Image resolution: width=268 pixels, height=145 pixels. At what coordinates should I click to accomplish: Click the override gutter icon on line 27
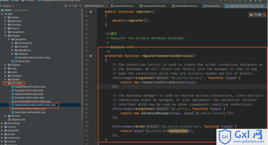pos(91,12)
